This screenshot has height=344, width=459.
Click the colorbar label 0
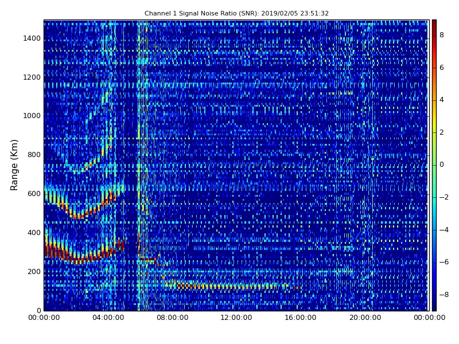[442, 165]
